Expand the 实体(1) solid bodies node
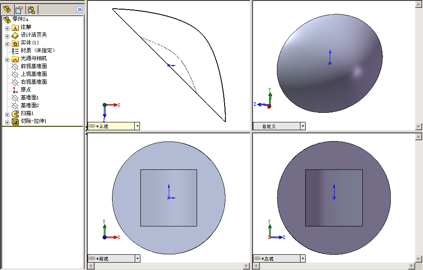423x270 pixels. coord(7,44)
